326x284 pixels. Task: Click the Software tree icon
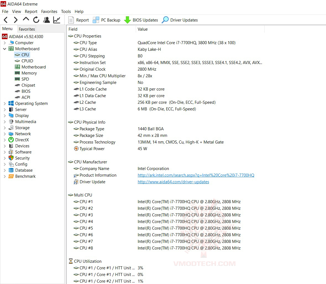tap(11, 152)
